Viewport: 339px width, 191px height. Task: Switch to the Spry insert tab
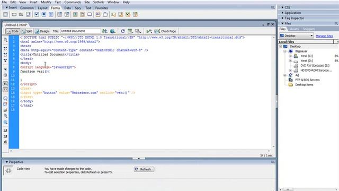click(x=78, y=8)
